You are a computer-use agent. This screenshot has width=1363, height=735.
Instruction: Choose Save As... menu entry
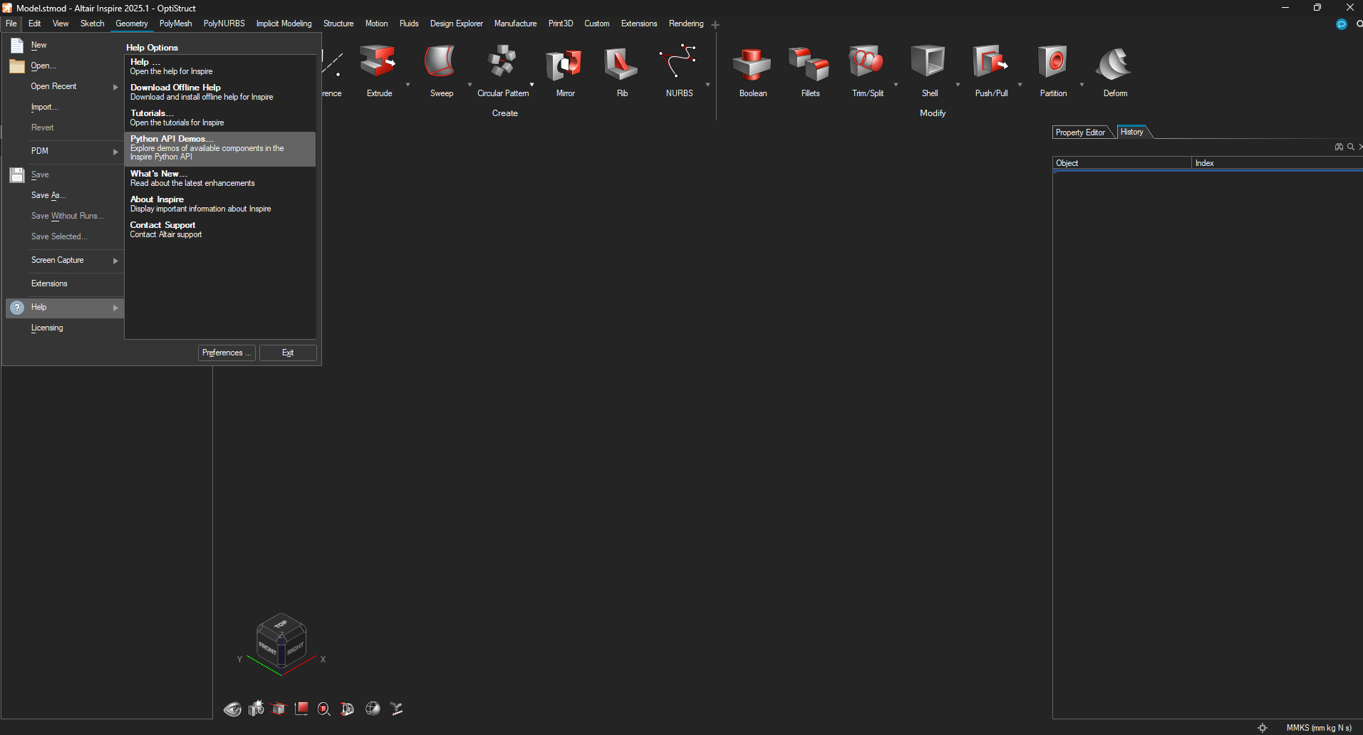click(64, 195)
